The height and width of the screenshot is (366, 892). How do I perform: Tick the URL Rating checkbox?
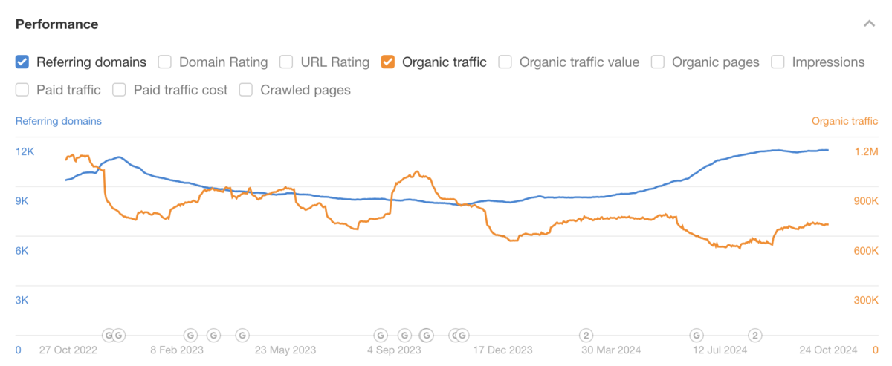286,62
